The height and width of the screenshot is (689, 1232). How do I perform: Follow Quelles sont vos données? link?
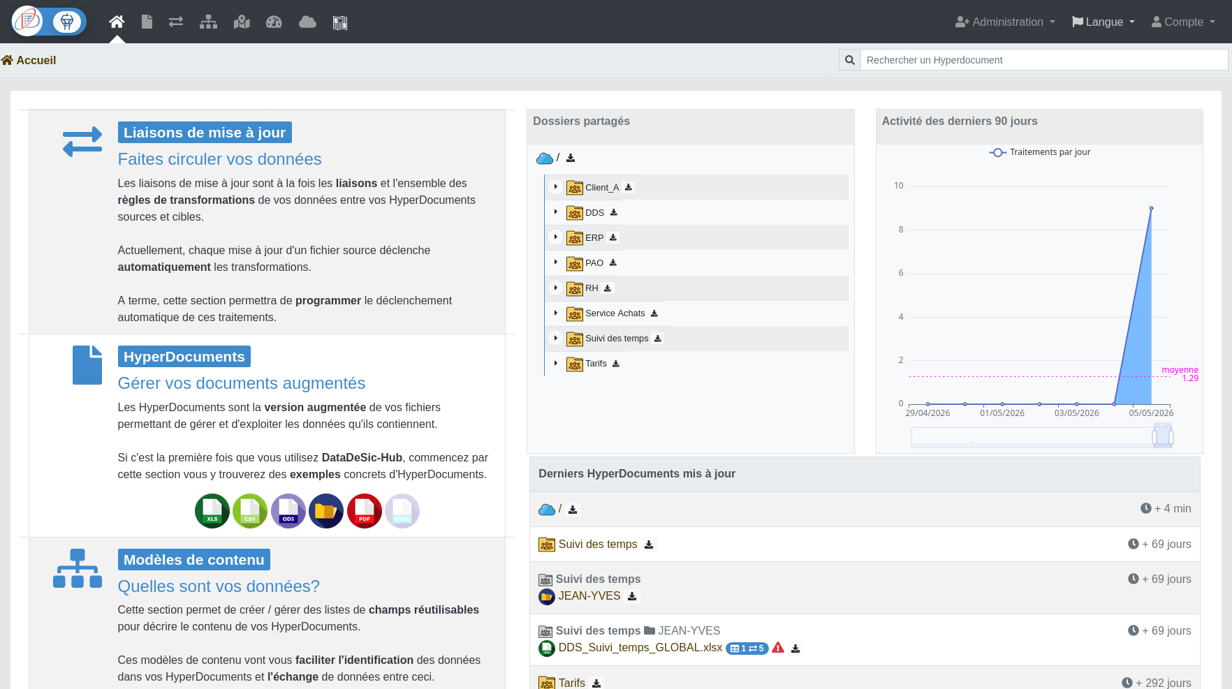[x=219, y=586]
